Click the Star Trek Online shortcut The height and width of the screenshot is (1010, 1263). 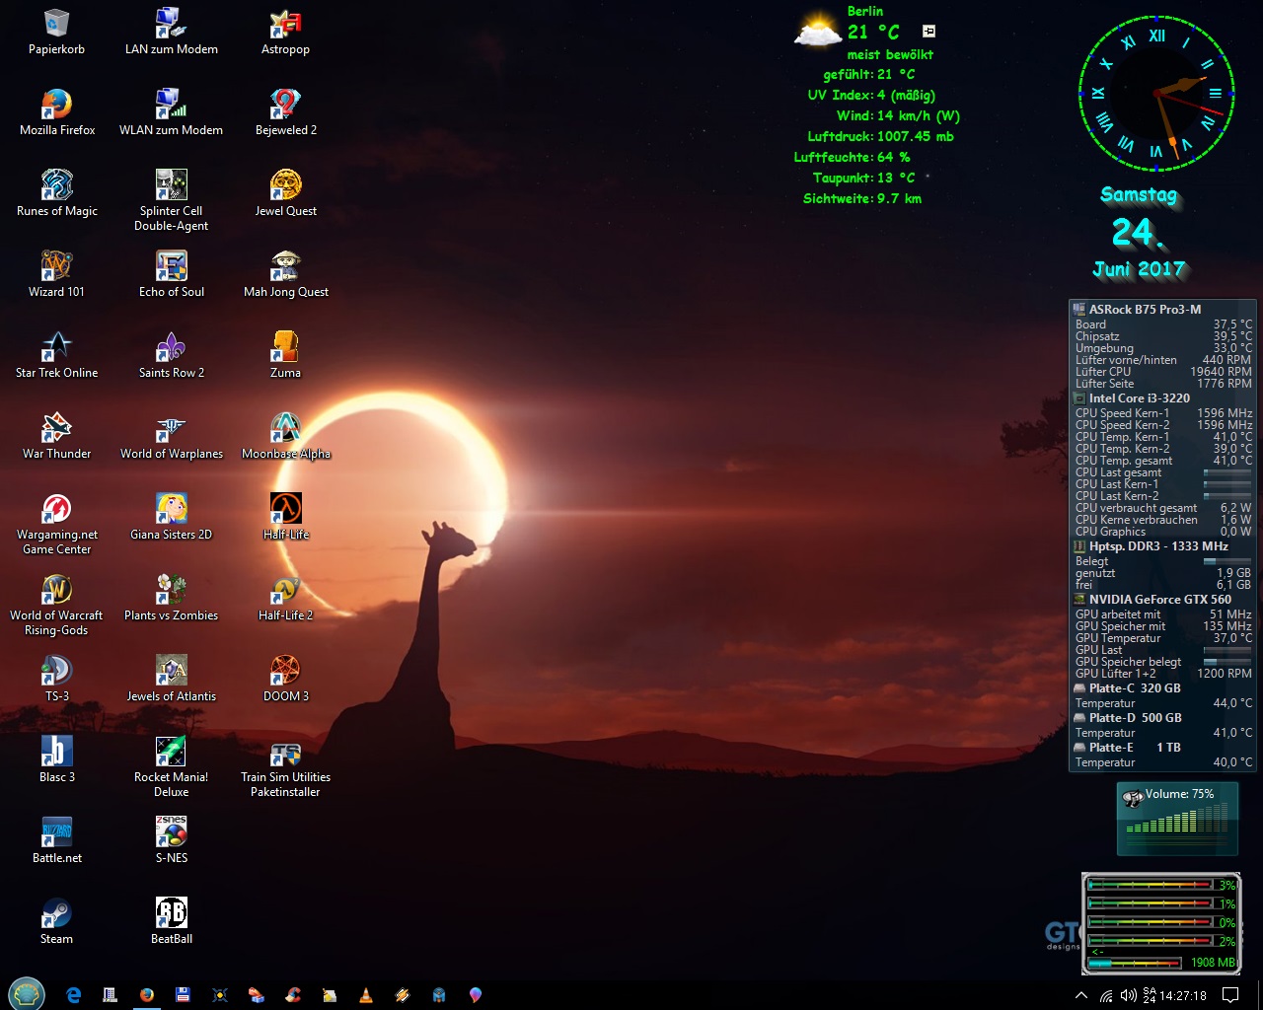click(x=57, y=355)
